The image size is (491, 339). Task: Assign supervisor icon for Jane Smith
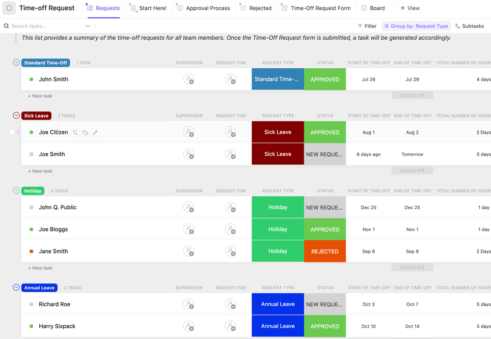[189, 251]
